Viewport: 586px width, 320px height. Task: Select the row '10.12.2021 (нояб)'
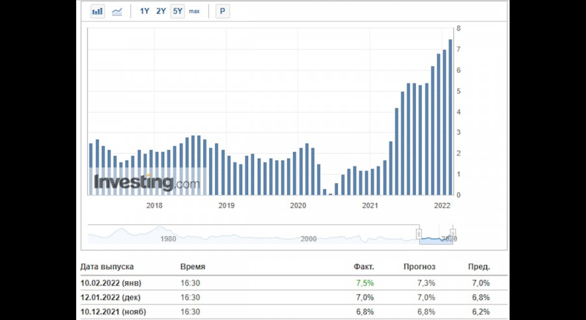coord(294,312)
